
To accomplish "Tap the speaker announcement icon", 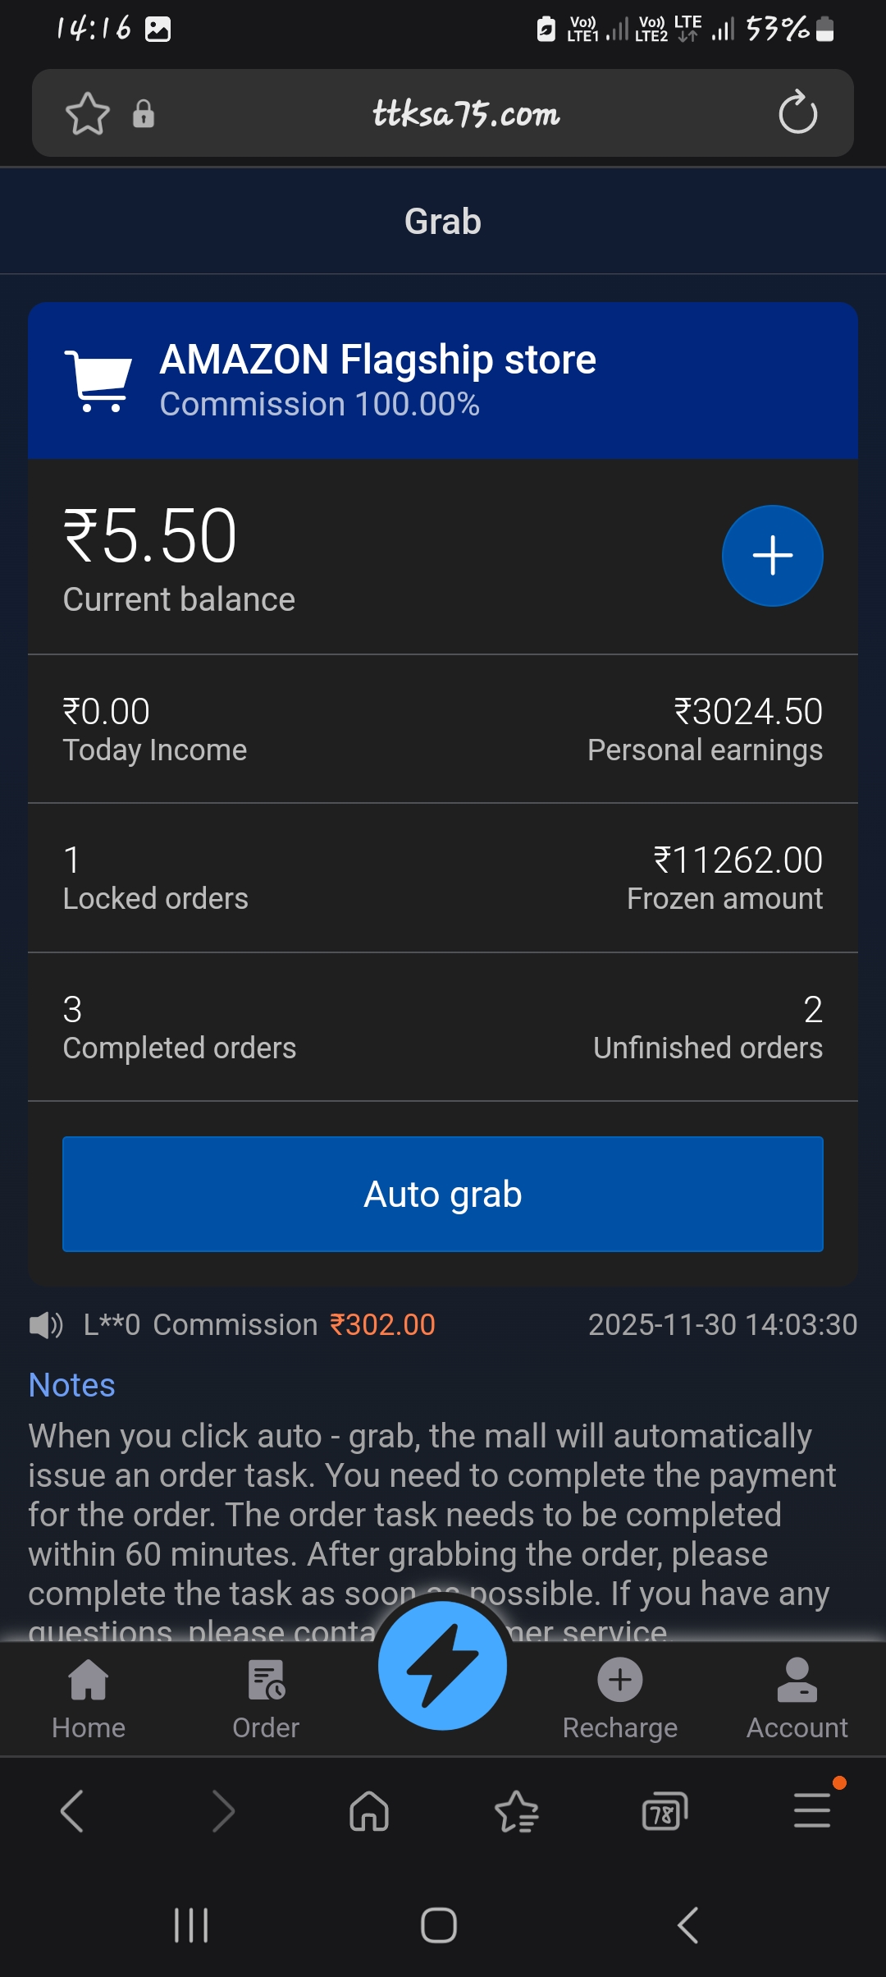I will 45,1325.
